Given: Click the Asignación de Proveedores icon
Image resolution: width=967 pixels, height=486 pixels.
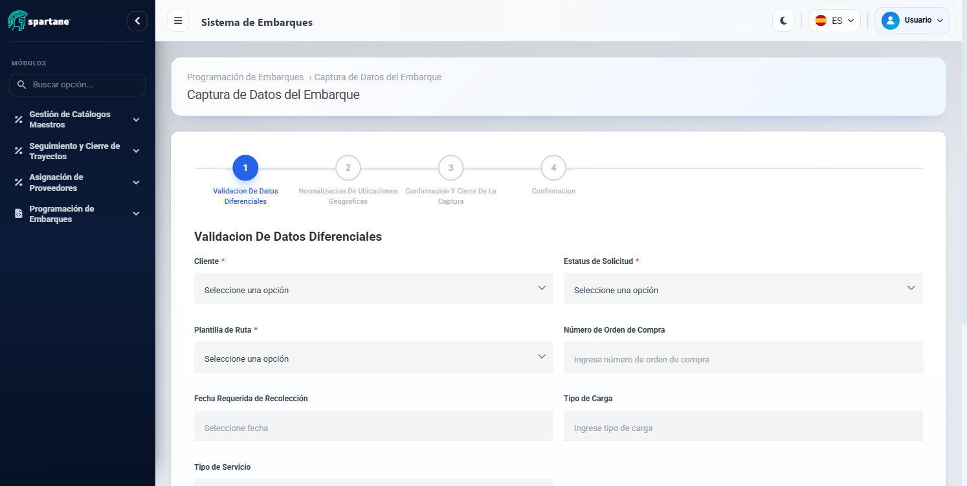Looking at the screenshot, I should pos(19,182).
